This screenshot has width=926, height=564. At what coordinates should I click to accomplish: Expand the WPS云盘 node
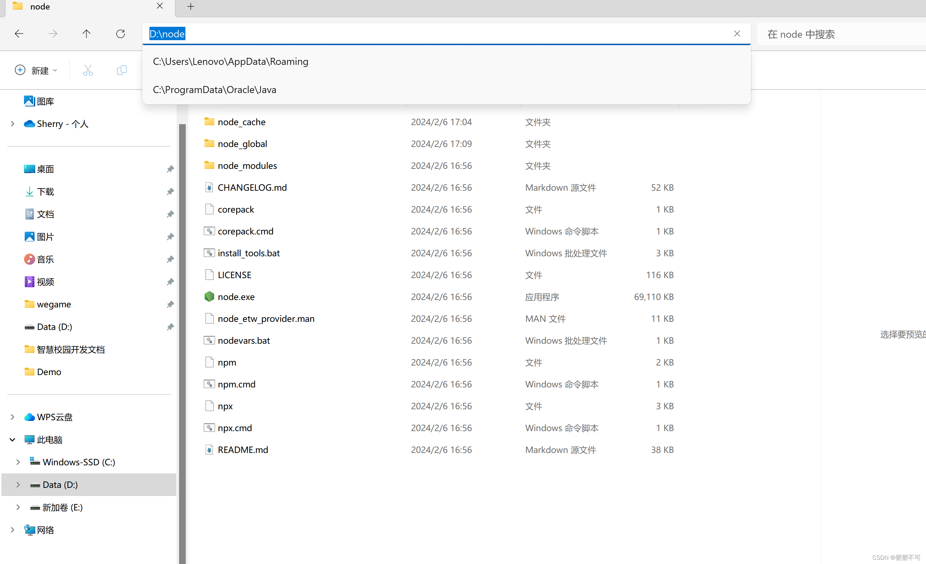tap(12, 417)
